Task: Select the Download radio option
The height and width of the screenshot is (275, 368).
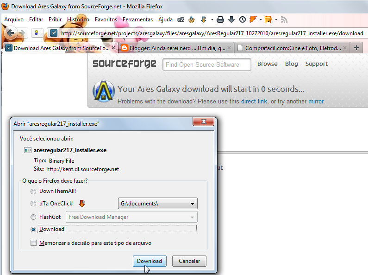Action: click(33, 230)
